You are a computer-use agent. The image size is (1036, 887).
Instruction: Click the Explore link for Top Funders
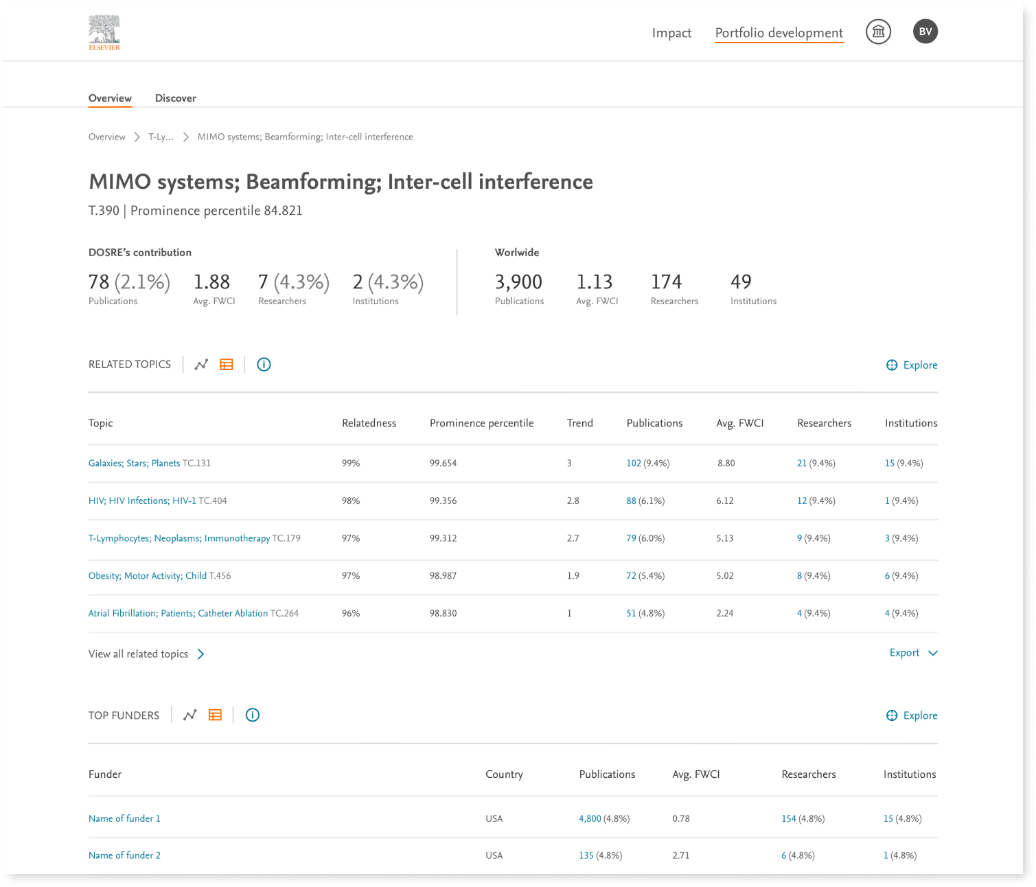[x=912, y=715]
